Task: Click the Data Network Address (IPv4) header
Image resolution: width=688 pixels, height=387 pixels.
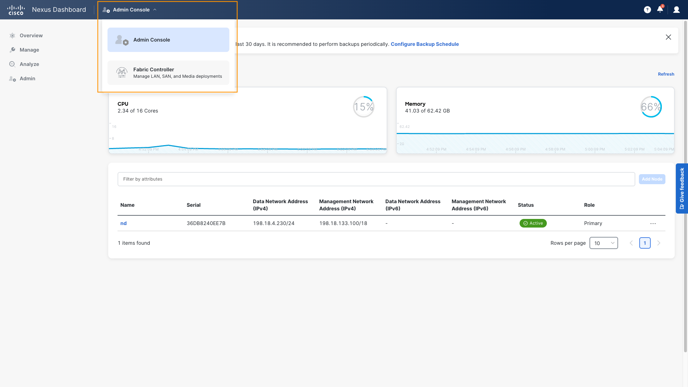Action: point(281,205)
